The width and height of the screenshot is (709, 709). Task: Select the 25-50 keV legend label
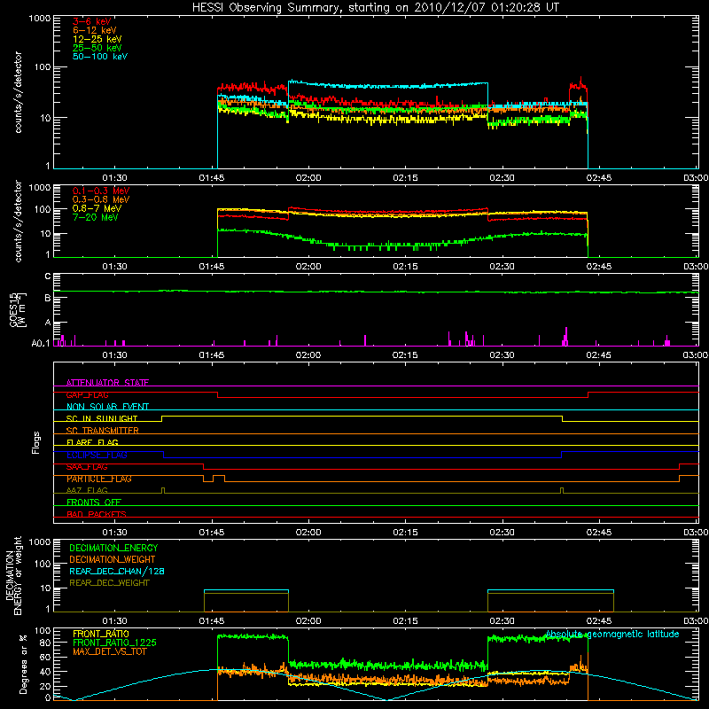click(x=97, y=48)
